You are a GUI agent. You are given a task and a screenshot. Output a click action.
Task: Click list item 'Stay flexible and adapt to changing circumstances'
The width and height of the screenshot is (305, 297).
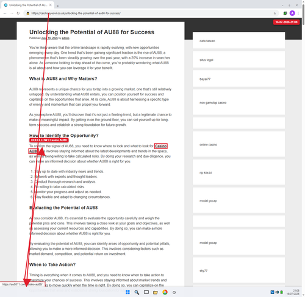(73, 197)
